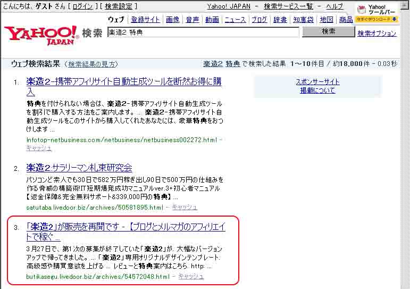Switch to ブログ search tab
The image size is (410, 289).
click(x=260, y=20)
